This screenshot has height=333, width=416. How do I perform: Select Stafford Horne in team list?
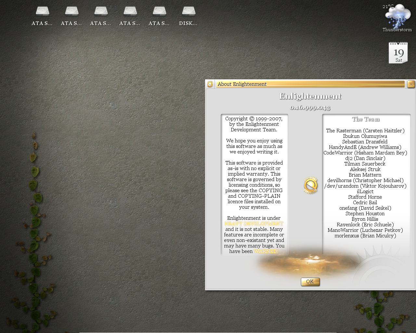click(365, 197)
